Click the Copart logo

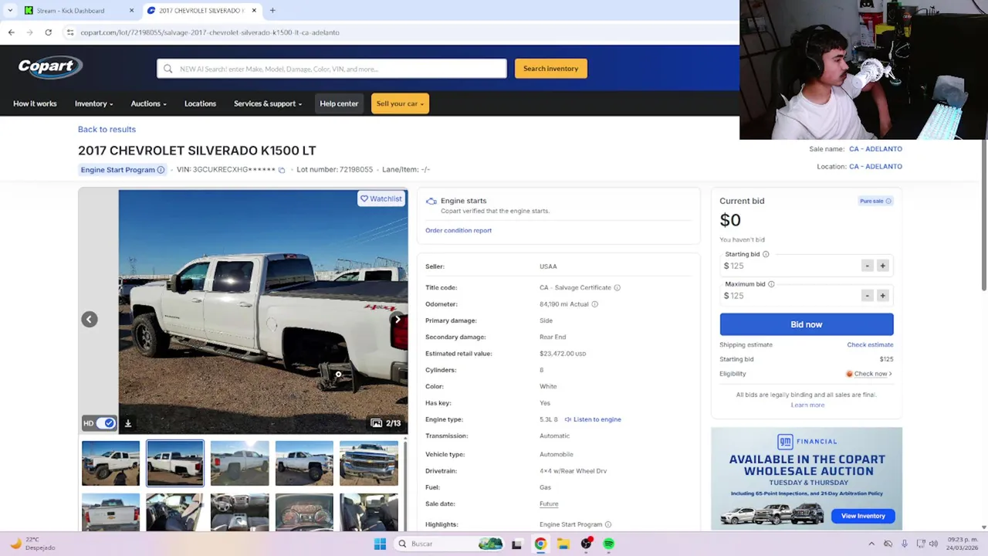(x=49, y=66)
